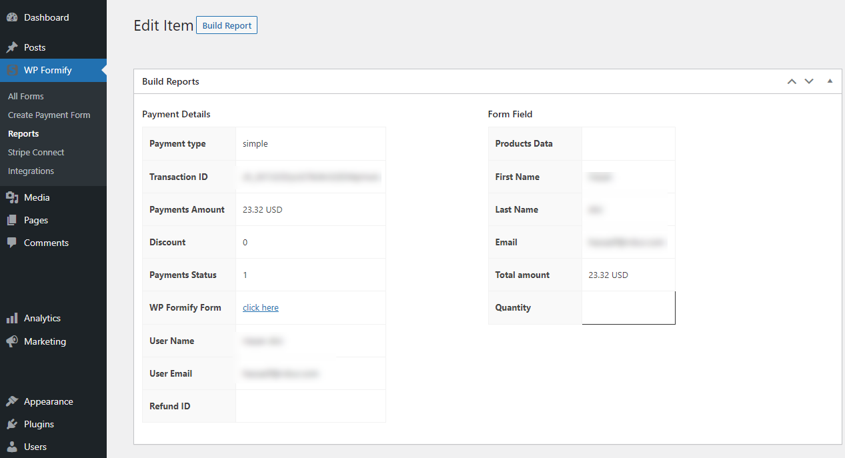
Task: Click the Build Report button
Action: 227,25
